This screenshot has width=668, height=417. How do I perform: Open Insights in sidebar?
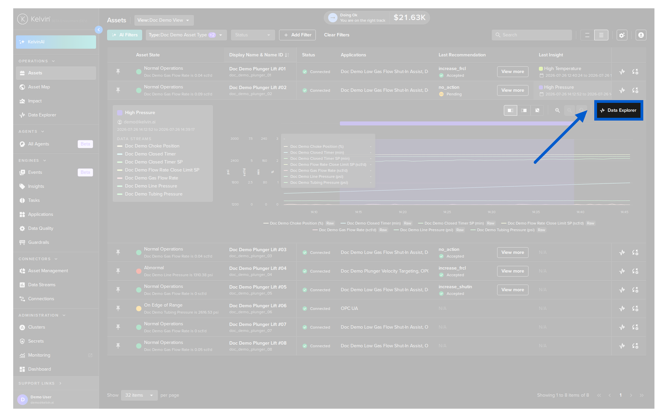pos(56,186)
